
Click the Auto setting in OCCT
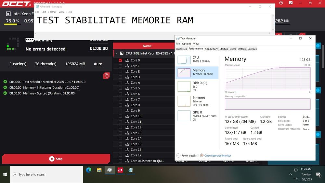pyautogui.click(x=98, y=64)
